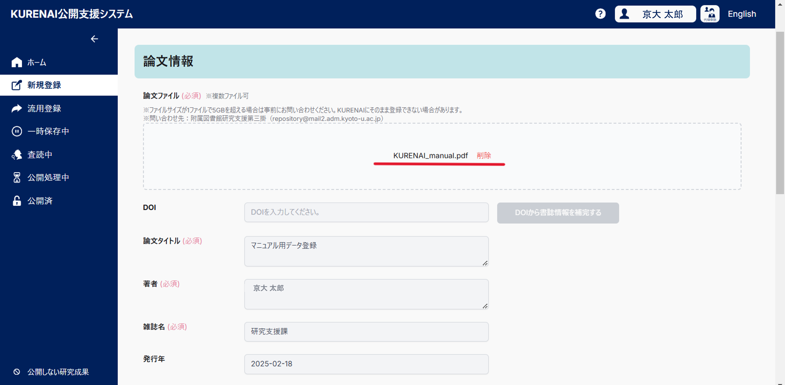785x385 pixels.
Task: Click the 新規登録 edit icon
Action: 17,85
